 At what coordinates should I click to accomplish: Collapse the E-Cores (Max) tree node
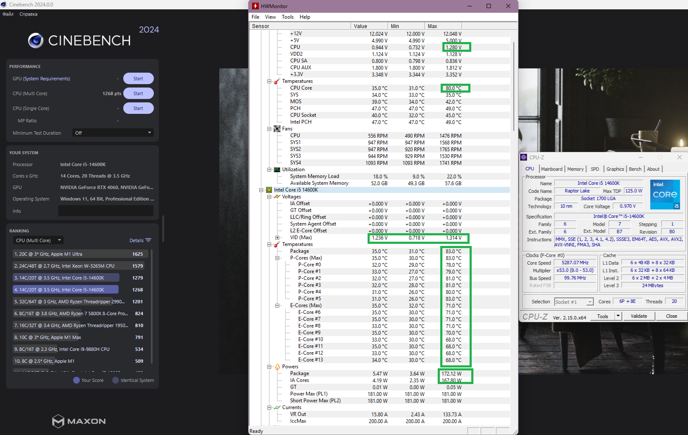277,305
